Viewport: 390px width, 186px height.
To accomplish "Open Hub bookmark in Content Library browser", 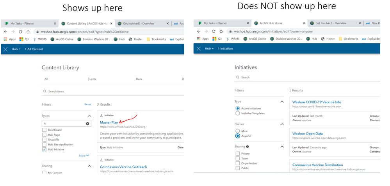I will click(119, 39).
